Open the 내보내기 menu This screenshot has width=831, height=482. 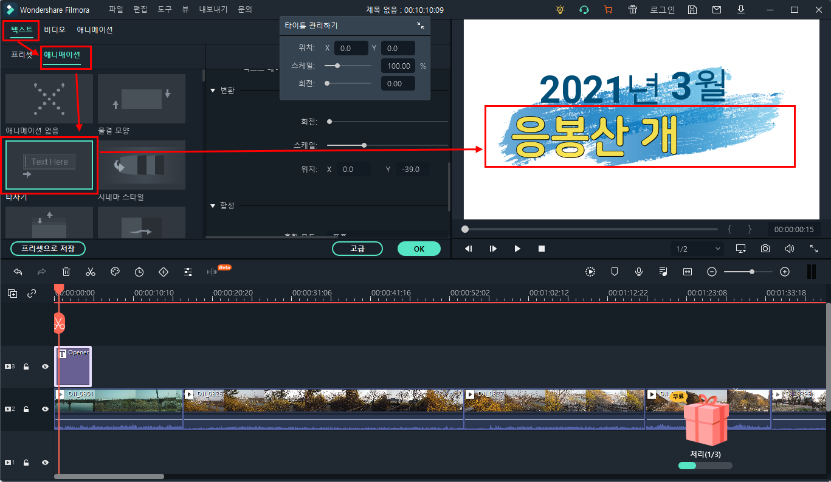(x=213, y=10)
